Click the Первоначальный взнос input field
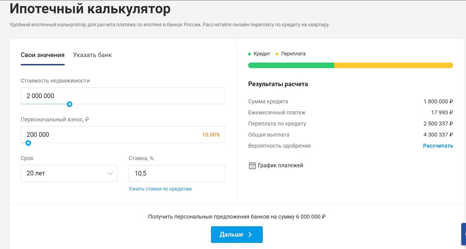This screenshot has height=249, width=466. (123, 135)
